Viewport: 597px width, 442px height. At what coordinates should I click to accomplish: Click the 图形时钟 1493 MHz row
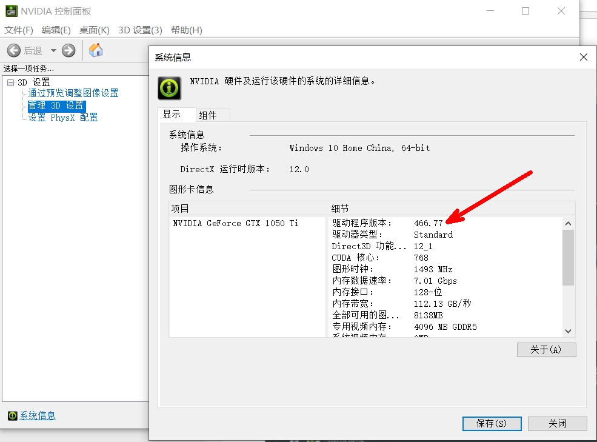click(x=393, y=269)
